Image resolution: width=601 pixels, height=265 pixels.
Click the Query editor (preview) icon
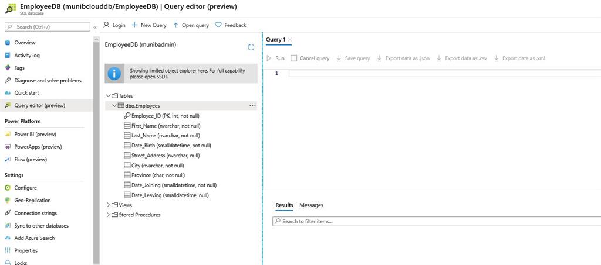coord(7,105)
